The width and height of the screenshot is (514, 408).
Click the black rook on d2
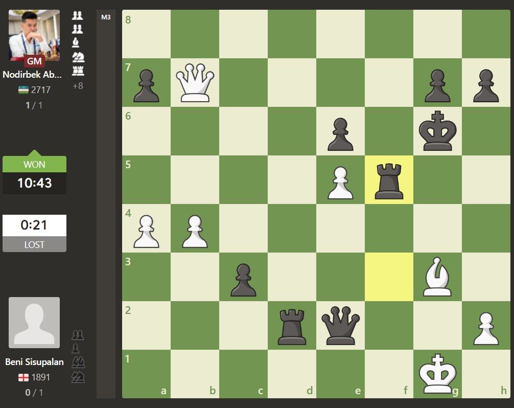pyautogui.click(x=292, y=326)
